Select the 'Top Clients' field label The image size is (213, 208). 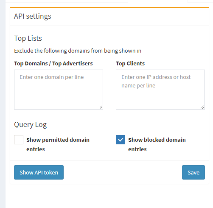130,64
